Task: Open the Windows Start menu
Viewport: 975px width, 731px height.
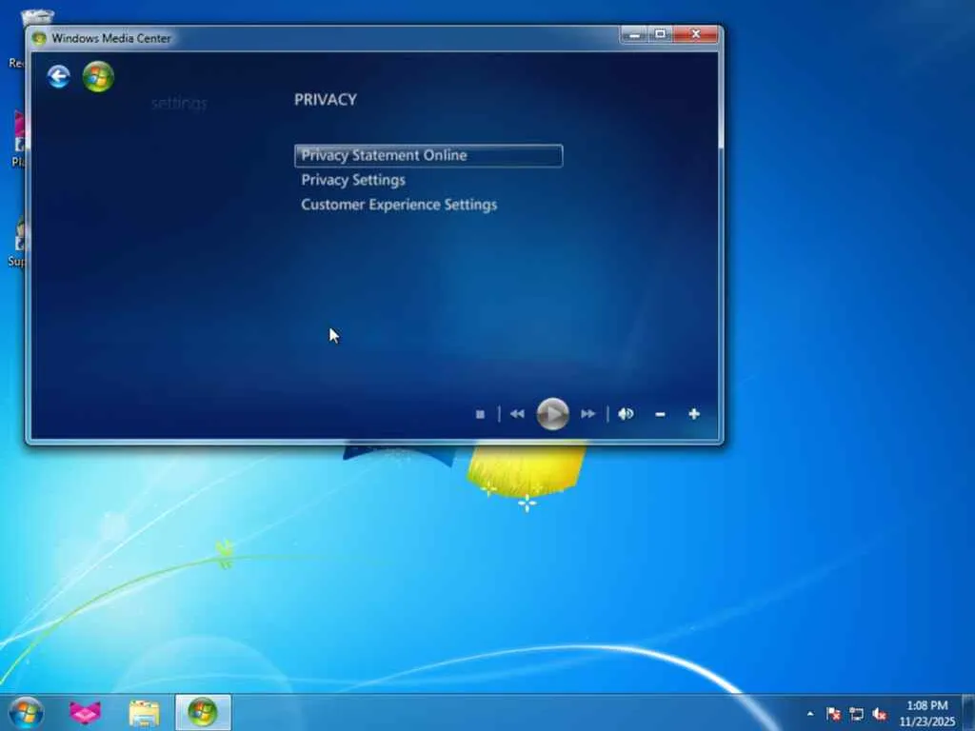Action: pyautogui.click(x=26, y=713)
